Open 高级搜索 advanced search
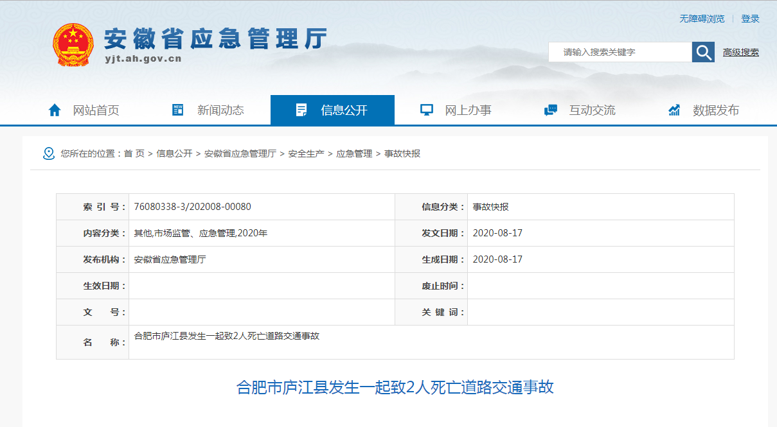 pos(740,52)
